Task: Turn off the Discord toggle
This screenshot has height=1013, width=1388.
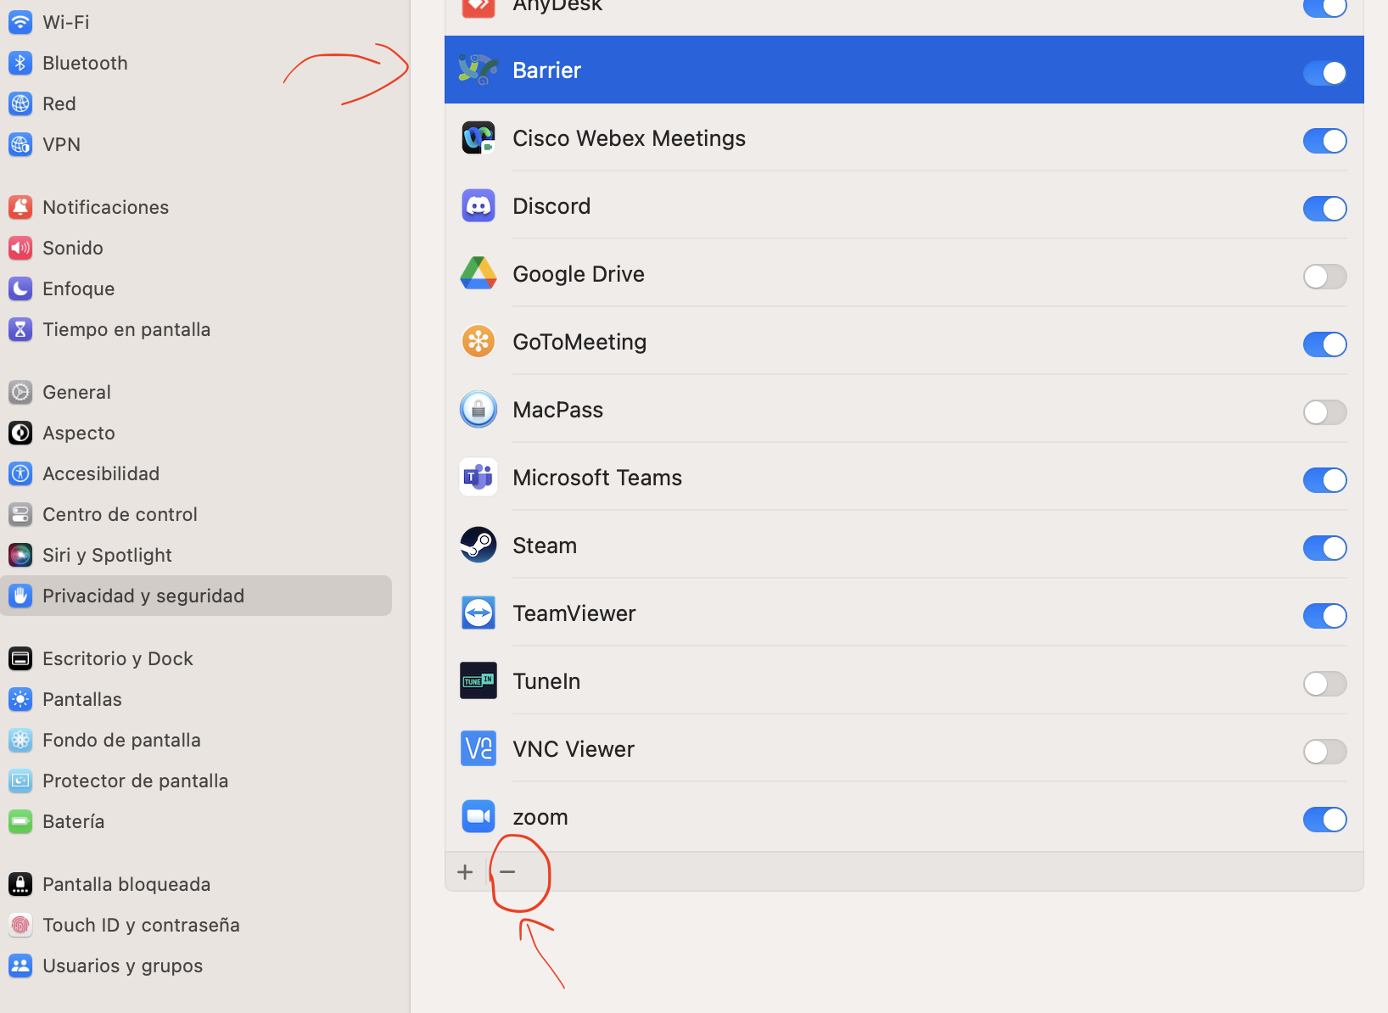Action: coord(1325,209)
